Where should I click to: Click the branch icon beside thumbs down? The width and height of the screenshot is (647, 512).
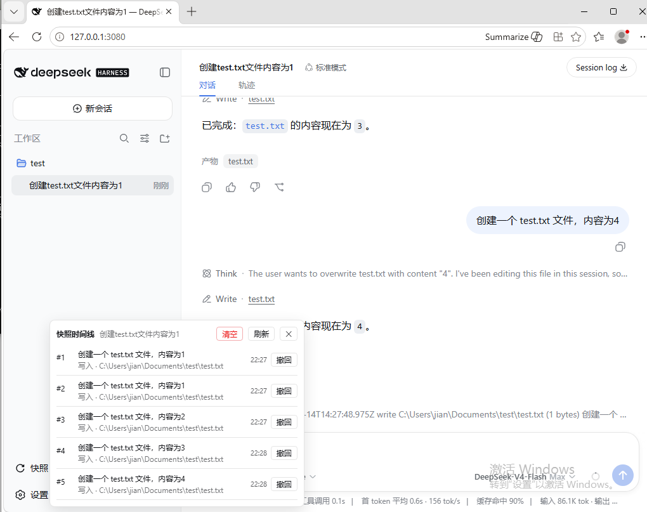279,187
